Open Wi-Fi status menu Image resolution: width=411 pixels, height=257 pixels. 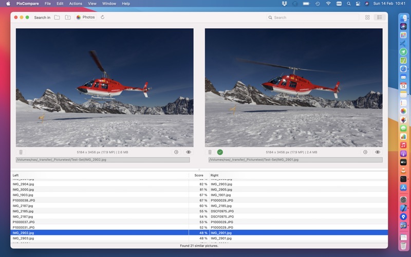pos(328,4)
